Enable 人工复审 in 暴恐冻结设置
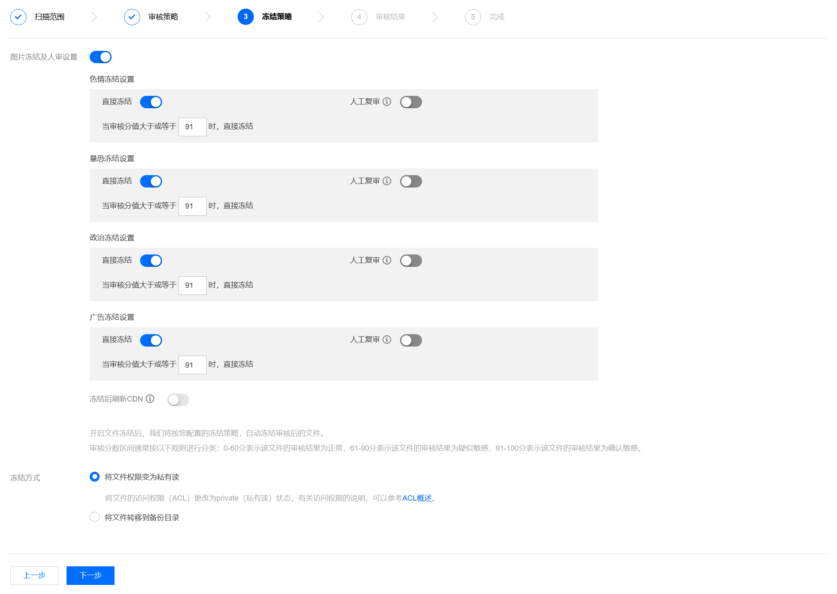 click(410, 181)
